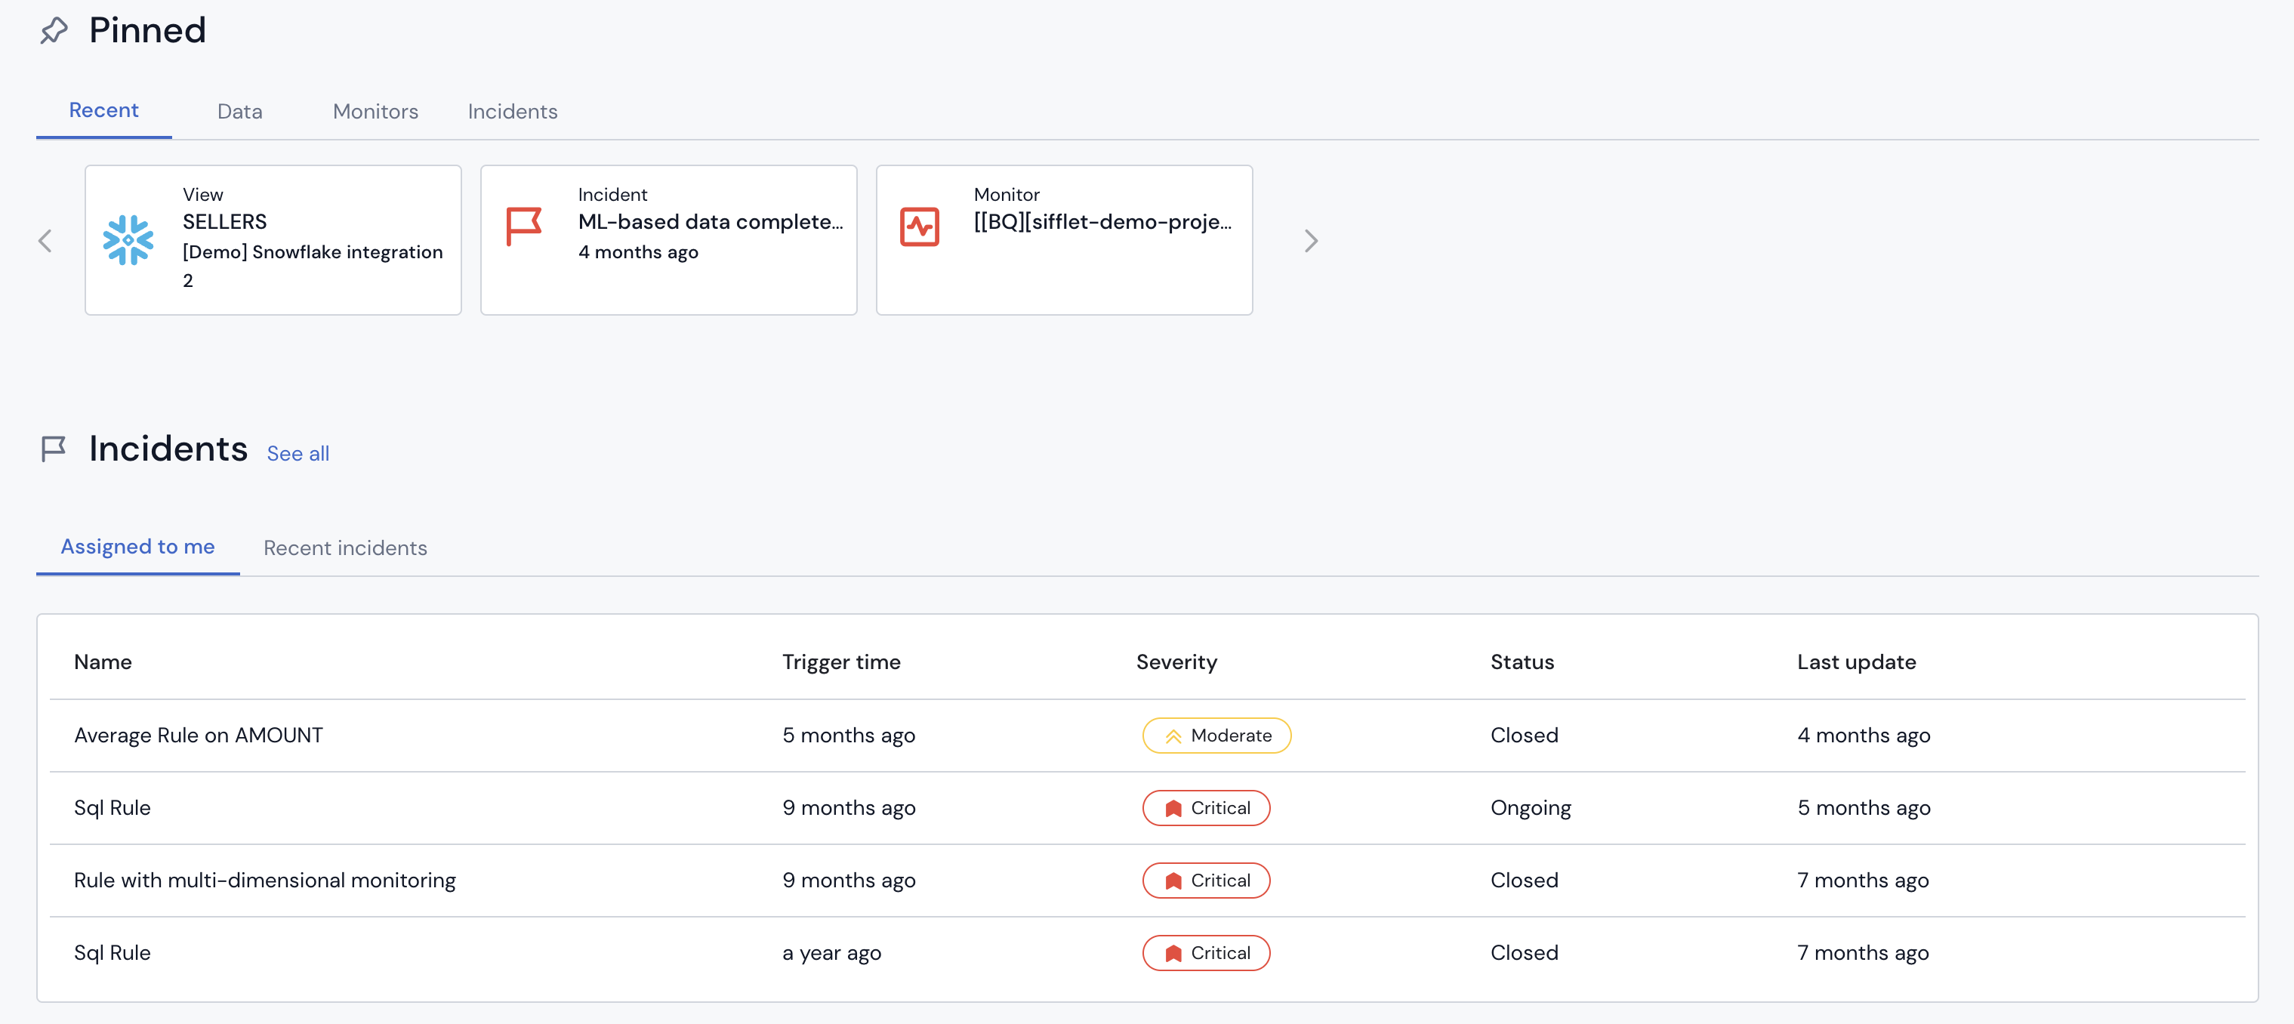Image resolution: width=2294 pixels, height=1024 pixels.
Task: Open See all incidents link
Action: coord(298,453)
